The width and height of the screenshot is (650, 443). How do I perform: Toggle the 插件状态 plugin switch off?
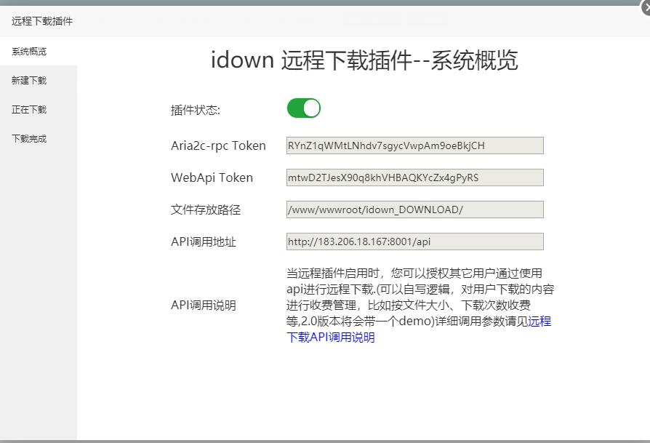(x=303, y=108)
